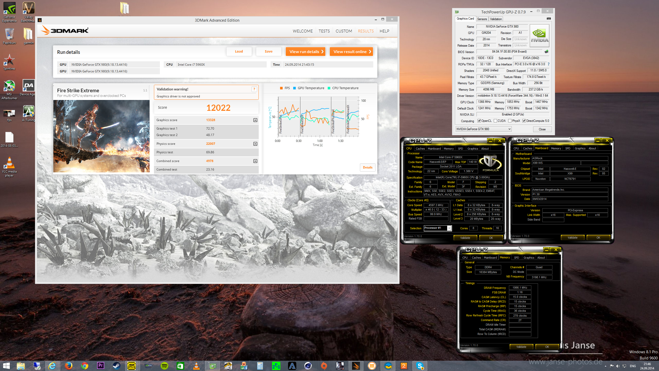Image resolution: width=659 pixels, height=371 pixels.
Task: Click the Details button below the chart
Action: (x=368, y=167)
